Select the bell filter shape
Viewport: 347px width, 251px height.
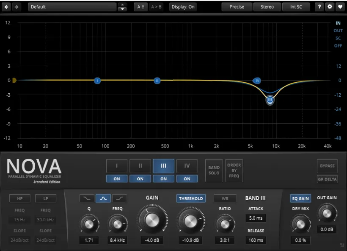click(x=103, y=198)
